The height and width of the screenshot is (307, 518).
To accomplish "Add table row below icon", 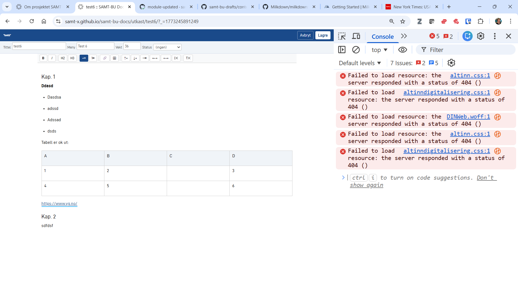I will [135, 58].
